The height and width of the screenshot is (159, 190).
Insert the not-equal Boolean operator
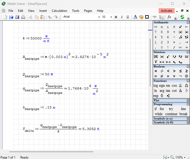162,71
